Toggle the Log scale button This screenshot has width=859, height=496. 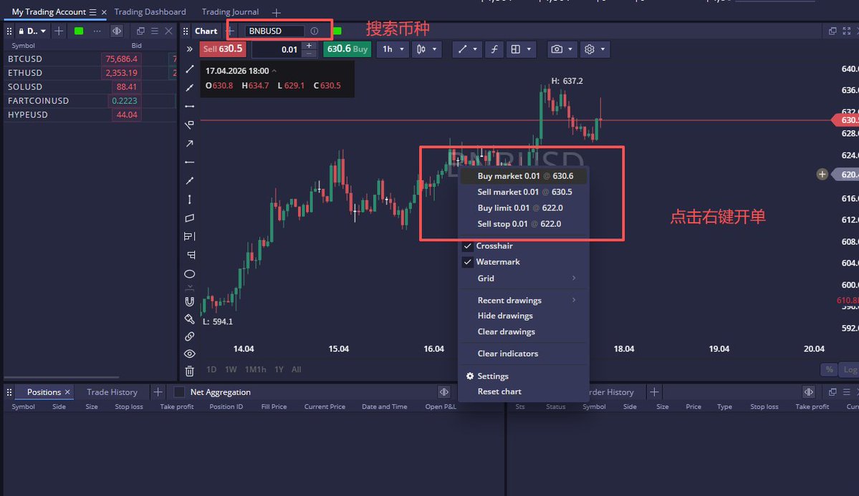(850, 369)
